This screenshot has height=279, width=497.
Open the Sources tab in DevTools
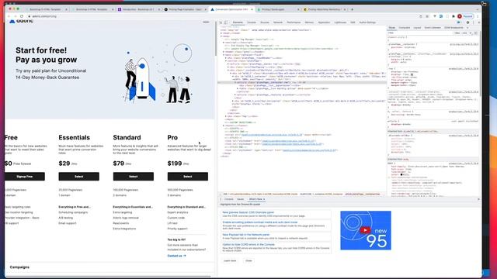point(264,22)
